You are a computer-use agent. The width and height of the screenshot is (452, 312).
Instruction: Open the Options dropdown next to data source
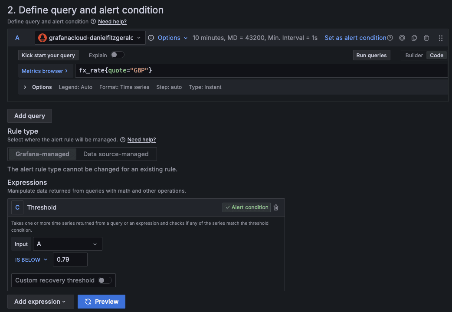pyautogui.click(x=172, y=38)
